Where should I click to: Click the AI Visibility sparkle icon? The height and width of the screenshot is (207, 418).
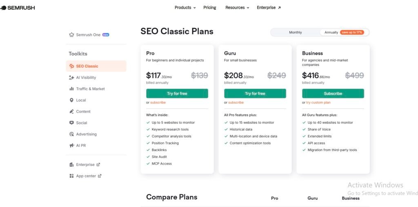72,77
